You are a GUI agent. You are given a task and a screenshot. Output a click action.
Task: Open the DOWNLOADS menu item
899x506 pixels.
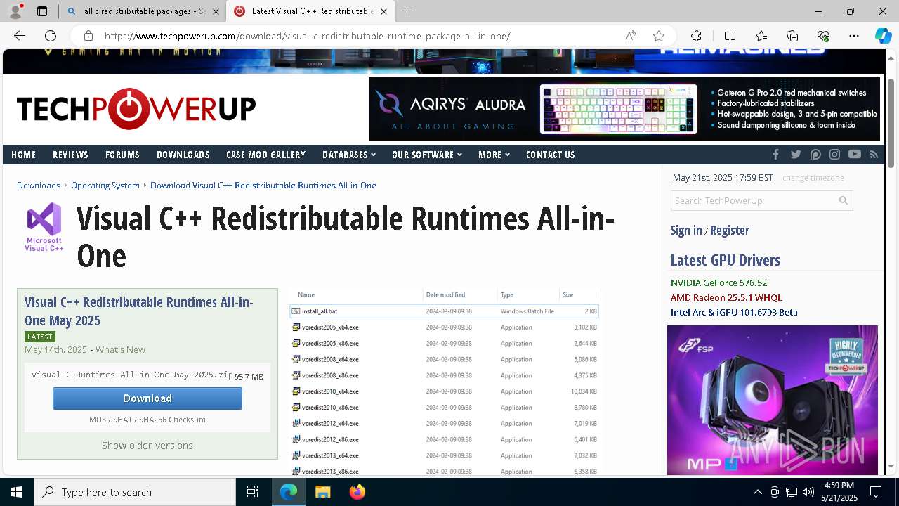[x=183, y=155]
